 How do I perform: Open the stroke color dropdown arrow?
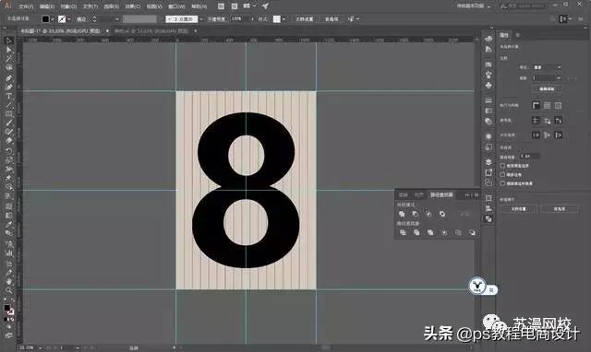pyautogui.click(x=69, y=19)
